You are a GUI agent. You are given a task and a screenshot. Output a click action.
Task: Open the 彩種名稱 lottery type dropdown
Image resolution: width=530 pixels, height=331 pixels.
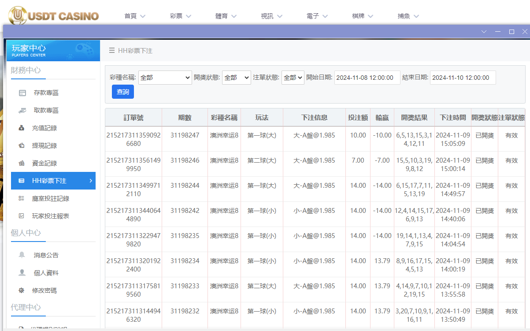(x=165, y=77)
